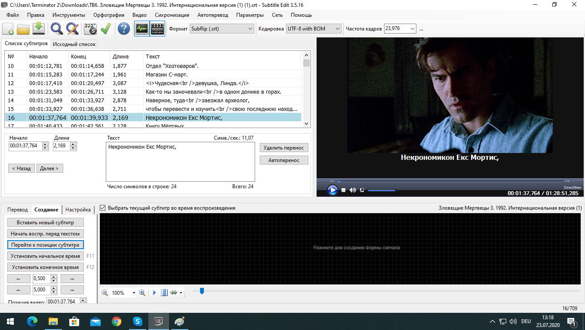
Task: Open the Частота кадров 23,976 dropdown
Action: 400,29
